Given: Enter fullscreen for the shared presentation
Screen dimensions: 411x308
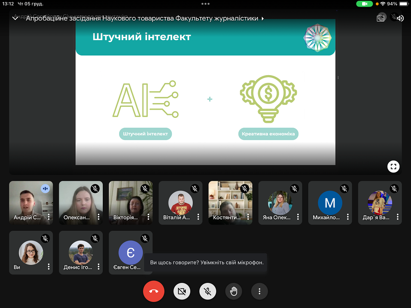Looking at the screenshot, I should tap(393, 166).
